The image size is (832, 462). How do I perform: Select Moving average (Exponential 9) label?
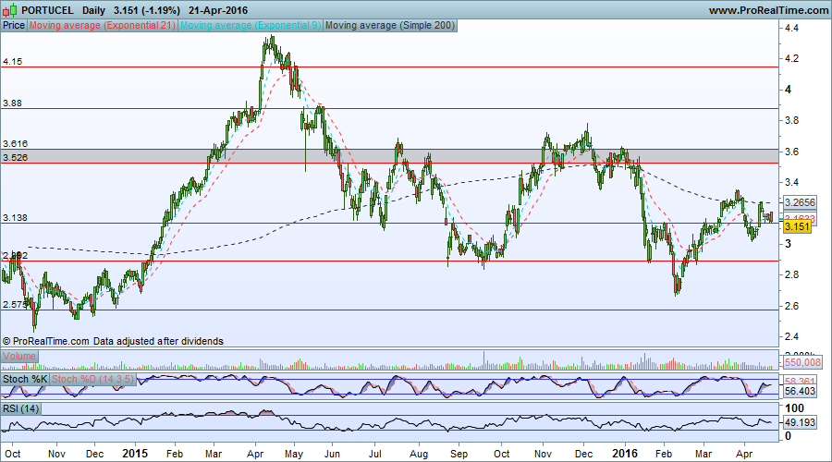pos(251,26)
